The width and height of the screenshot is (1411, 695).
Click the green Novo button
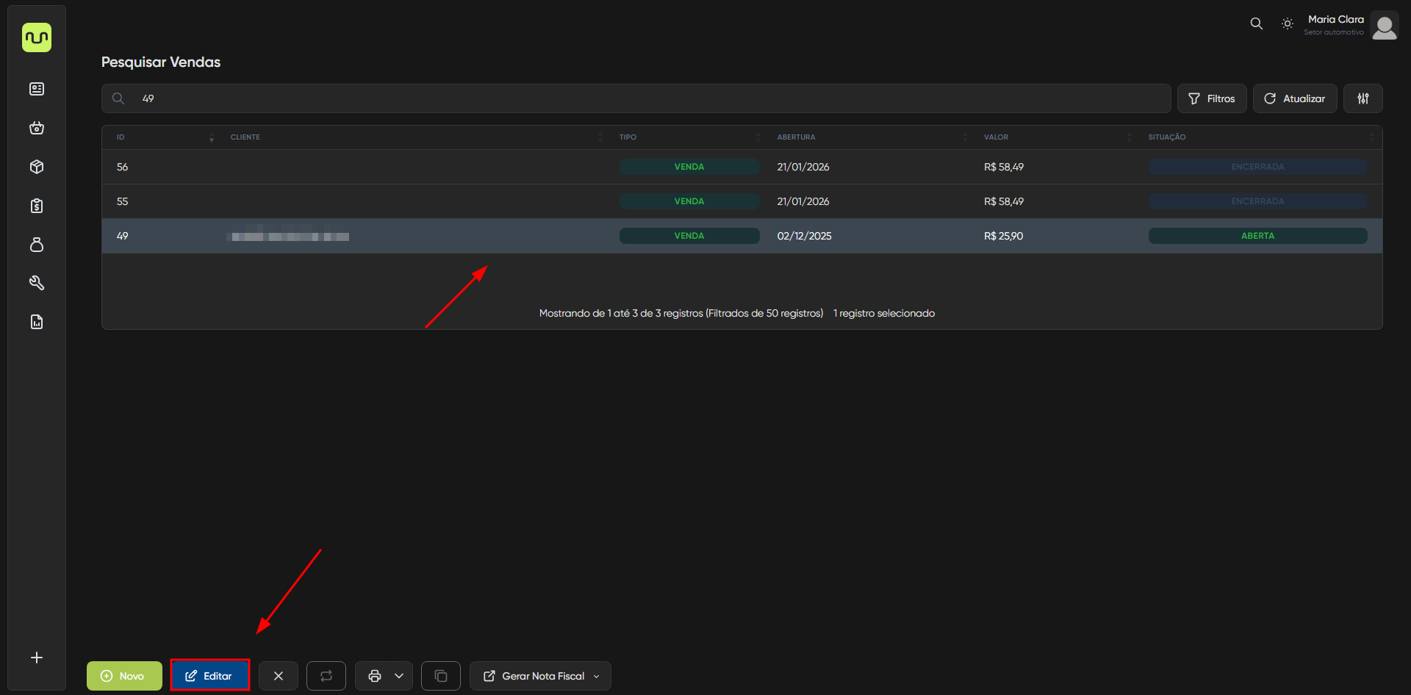[x=124, y=676]
